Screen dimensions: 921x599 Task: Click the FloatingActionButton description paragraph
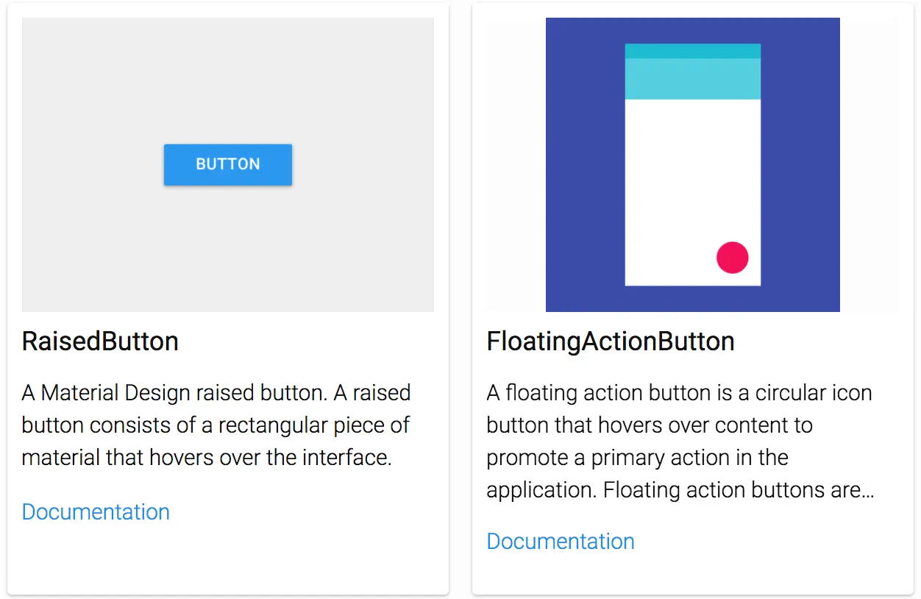click(x=679, y=442)
